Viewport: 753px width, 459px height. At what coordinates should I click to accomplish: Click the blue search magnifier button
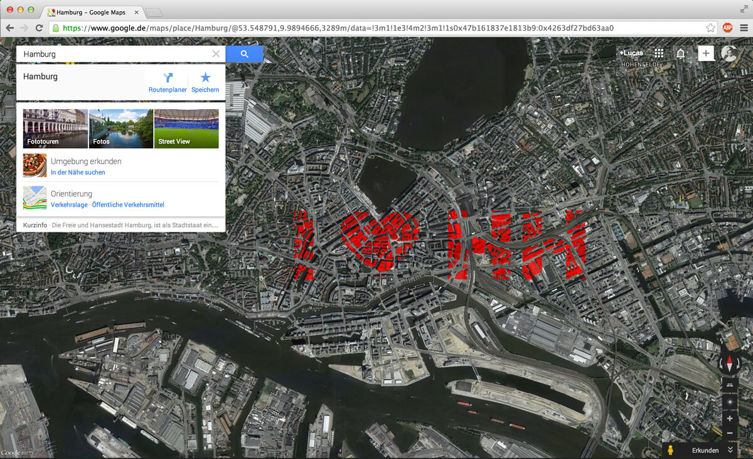(244, 54)
